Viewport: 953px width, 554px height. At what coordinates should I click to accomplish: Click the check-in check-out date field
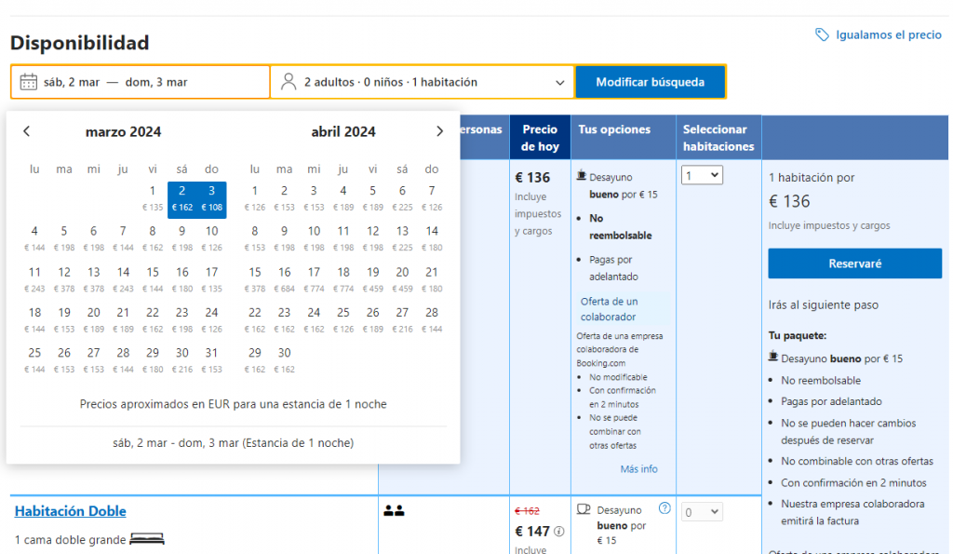click(140, 82)
